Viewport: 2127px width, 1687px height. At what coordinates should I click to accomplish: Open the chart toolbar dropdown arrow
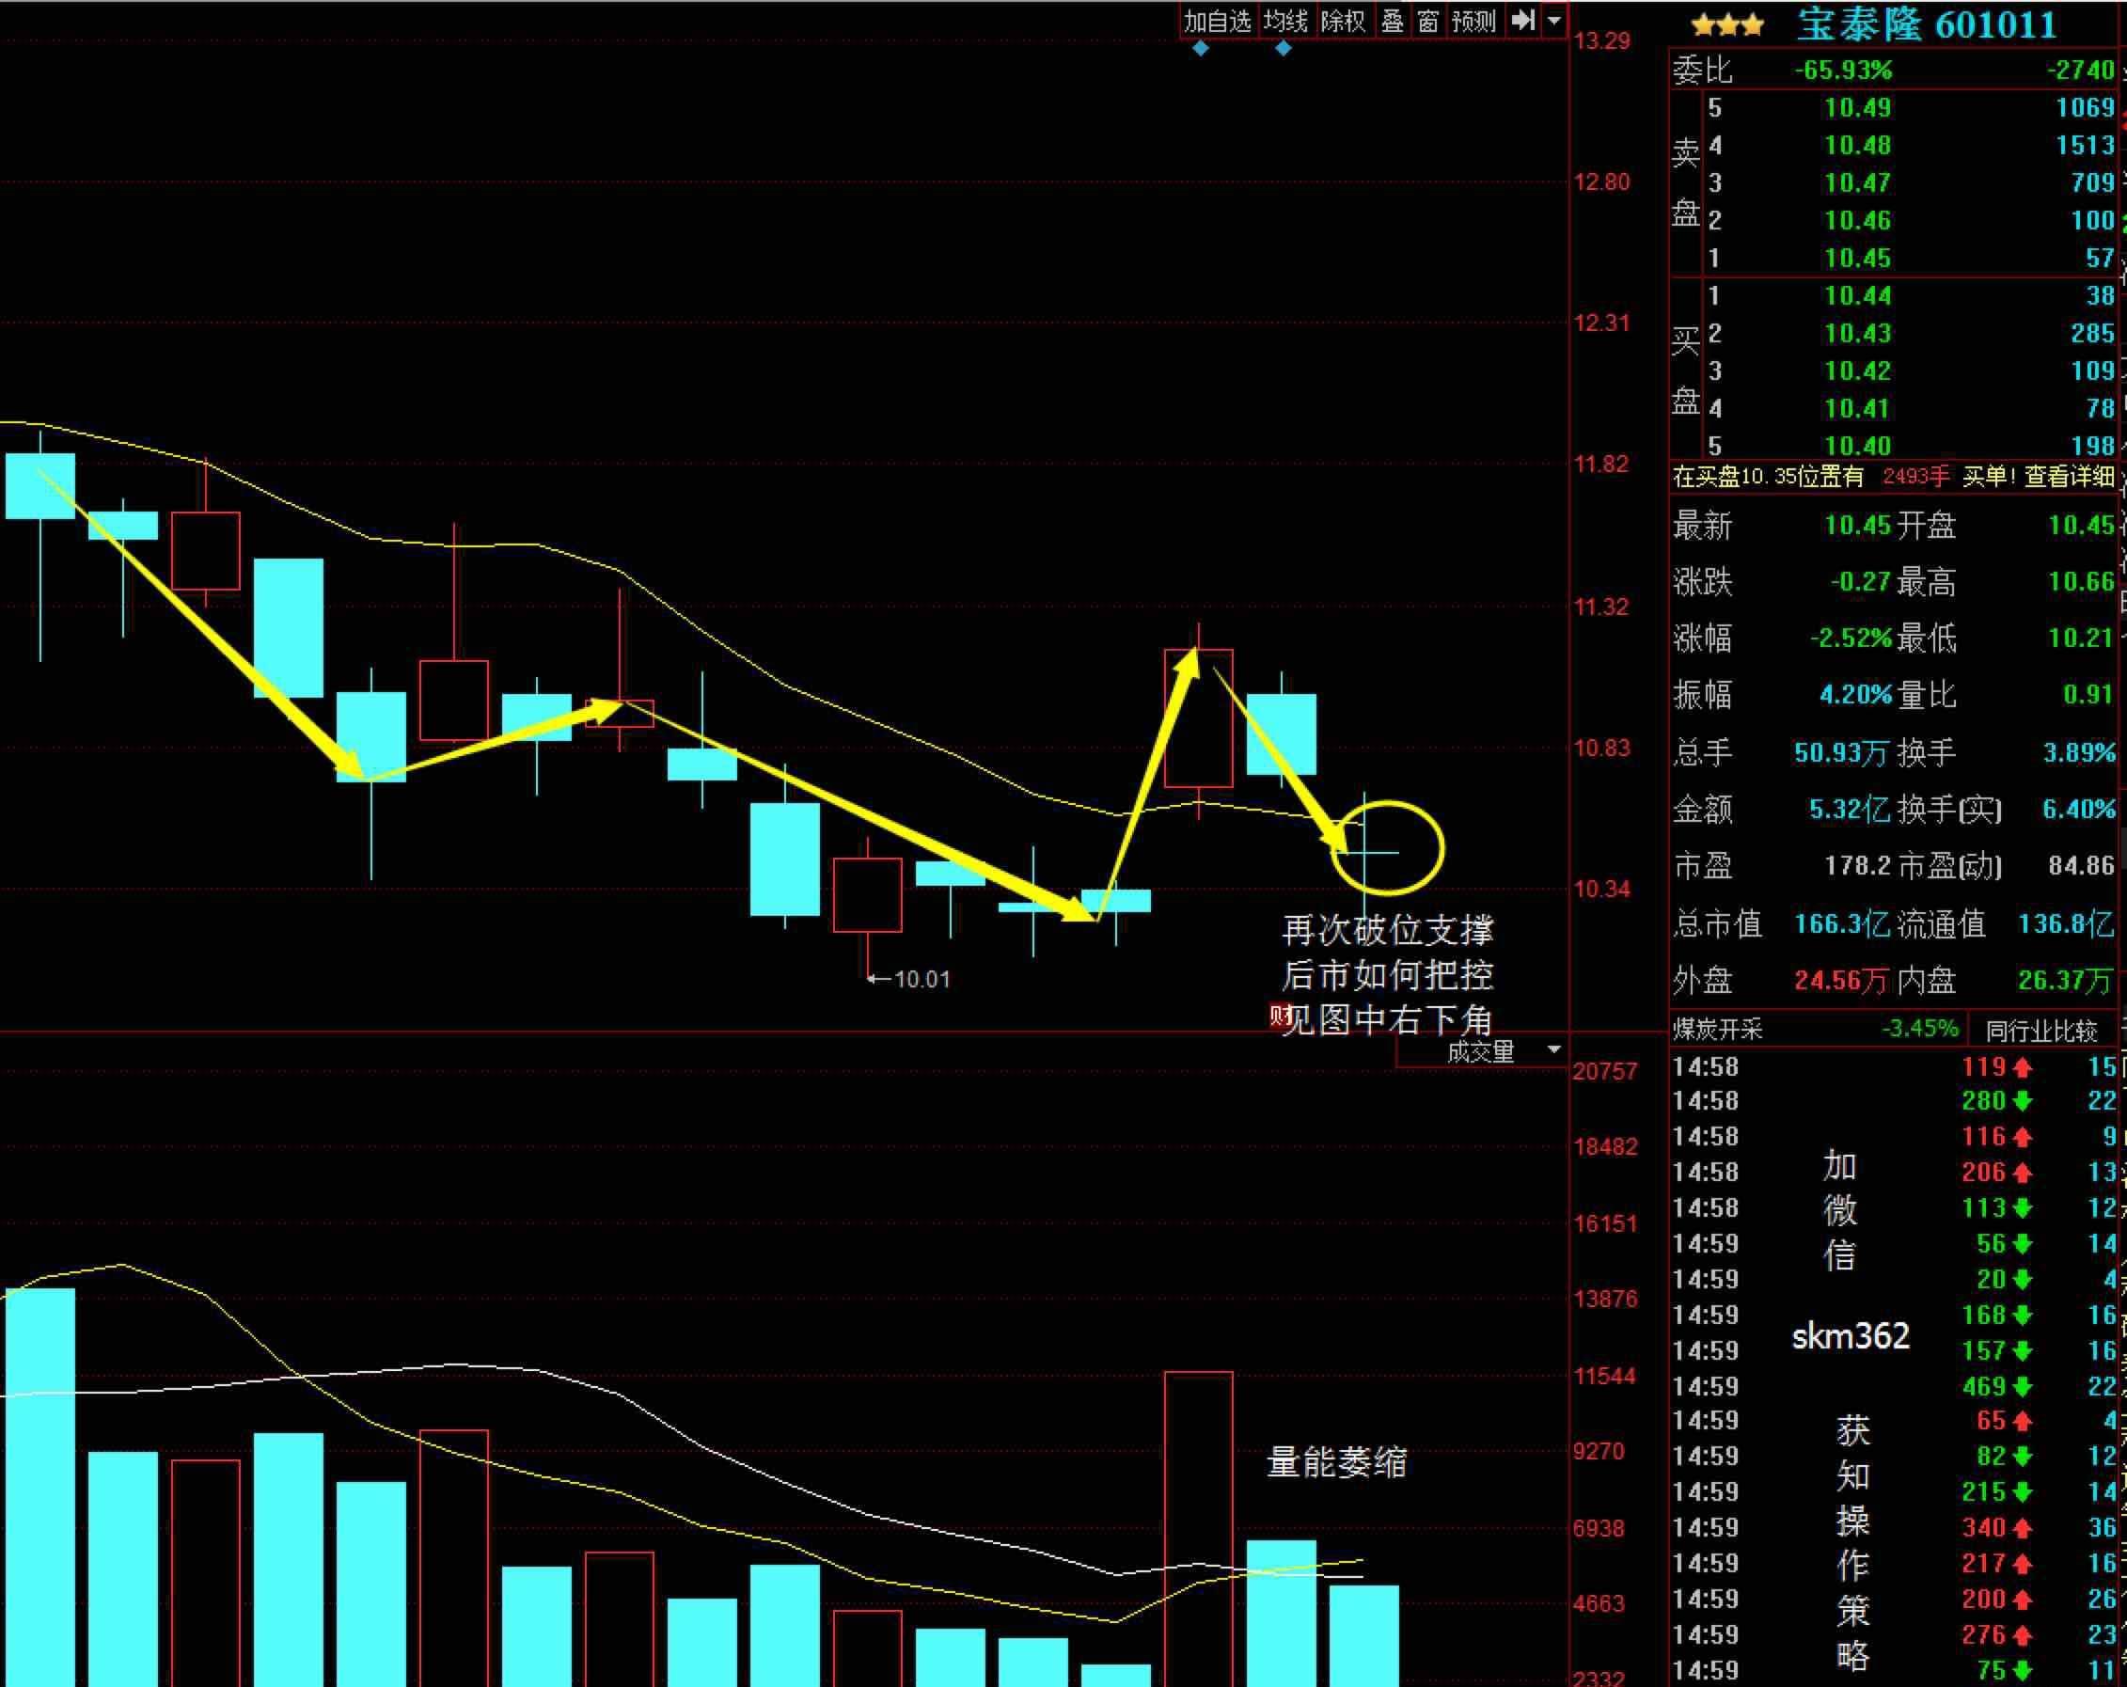tap(1554, 20)
